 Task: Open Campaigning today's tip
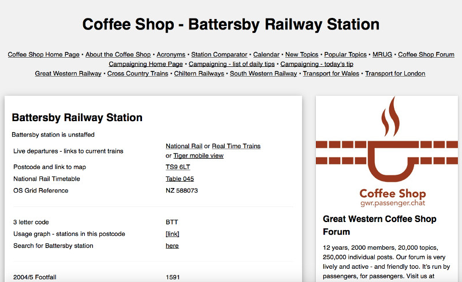click(x=317, y=64)
